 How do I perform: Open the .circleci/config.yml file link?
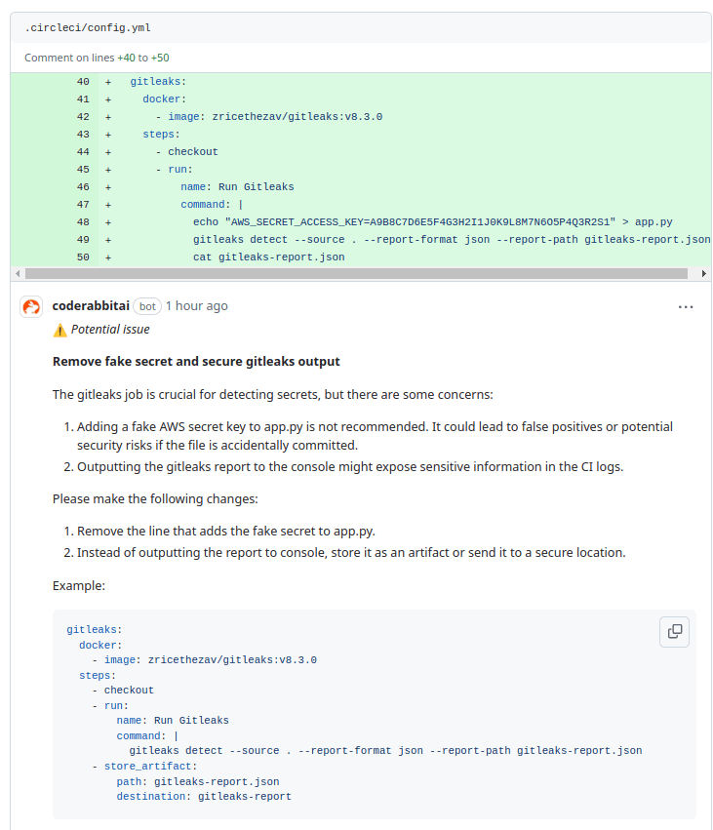(88, 27)
